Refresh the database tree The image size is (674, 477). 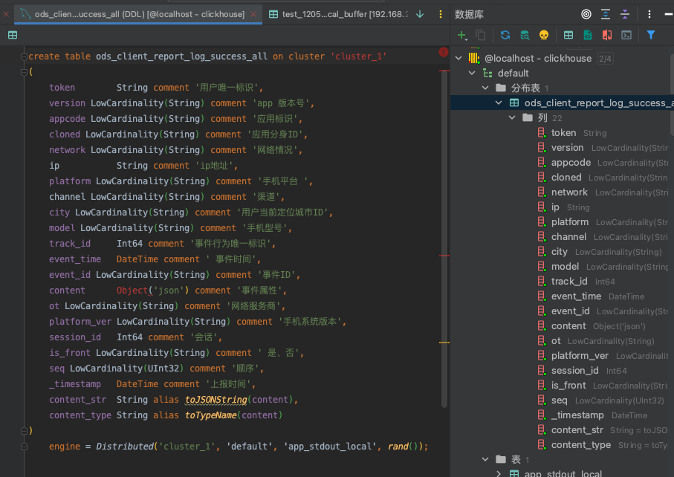[505, 35]
